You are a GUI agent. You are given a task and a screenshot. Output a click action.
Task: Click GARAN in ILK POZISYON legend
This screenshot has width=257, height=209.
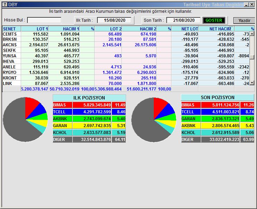coord(62,126)
